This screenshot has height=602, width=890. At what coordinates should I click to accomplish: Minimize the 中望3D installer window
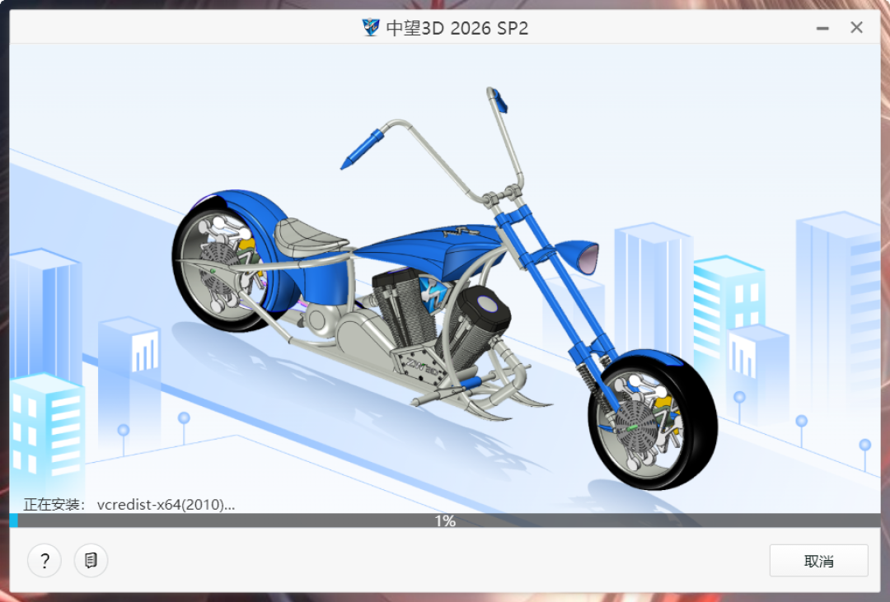click(822, 28)
